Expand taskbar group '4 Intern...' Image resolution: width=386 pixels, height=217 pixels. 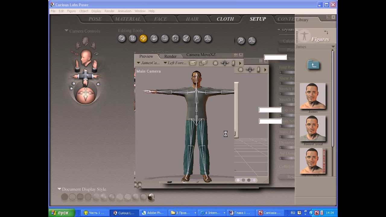tap(224, 213)
